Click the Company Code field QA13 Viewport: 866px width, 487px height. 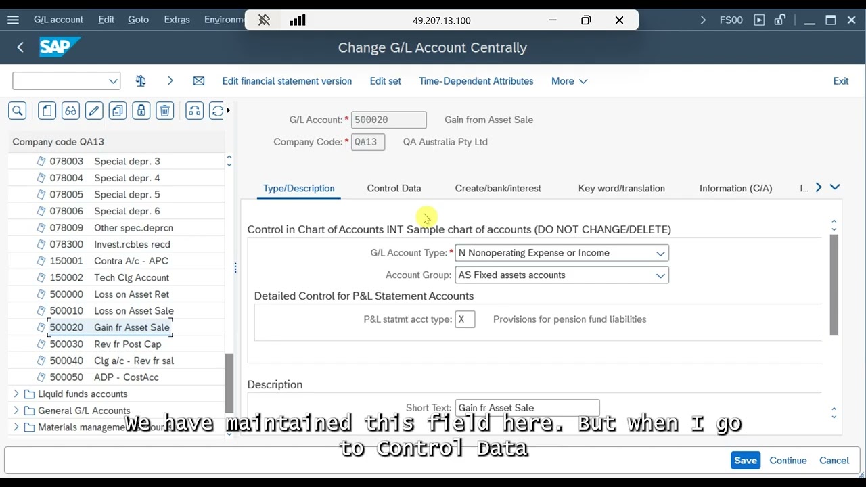coord(368,142)
